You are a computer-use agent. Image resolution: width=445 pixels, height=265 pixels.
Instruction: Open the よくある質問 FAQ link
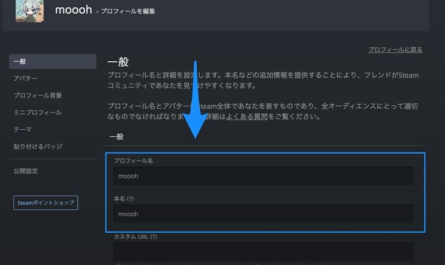[x=247, y=117]
